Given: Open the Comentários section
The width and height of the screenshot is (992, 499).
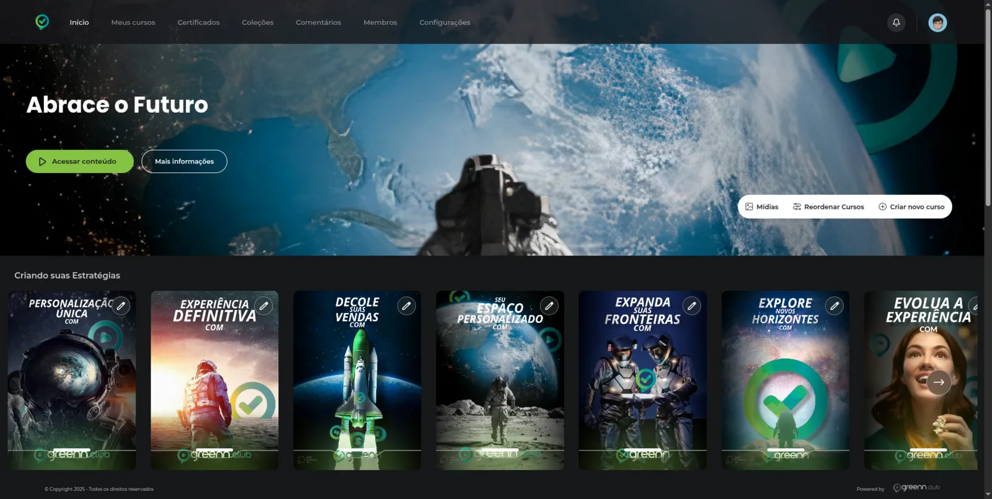Looking at the screenshot, I should [x=318, y=22].
